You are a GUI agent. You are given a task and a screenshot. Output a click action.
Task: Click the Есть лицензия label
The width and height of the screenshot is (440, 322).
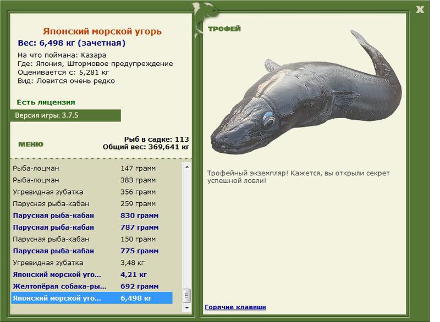[46, 102]
